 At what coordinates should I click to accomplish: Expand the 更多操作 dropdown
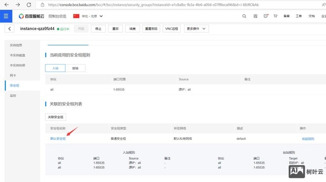tap(196, 29)
